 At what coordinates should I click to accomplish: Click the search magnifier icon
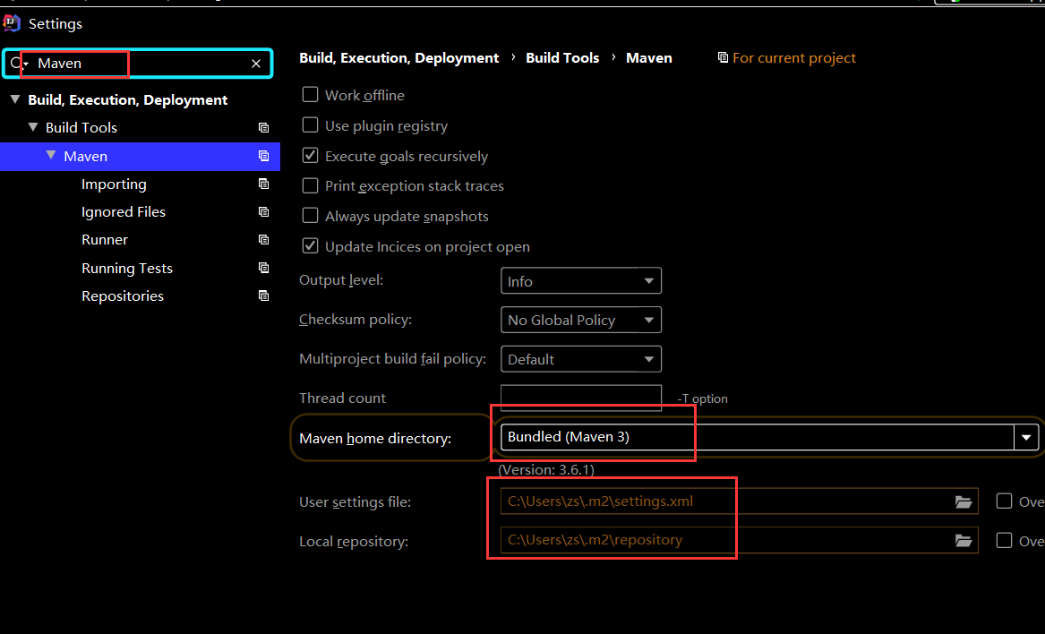click(x=17, y=64)
